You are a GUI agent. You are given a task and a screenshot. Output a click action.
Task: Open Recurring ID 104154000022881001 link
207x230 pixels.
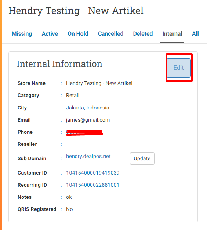click(92, 185)
